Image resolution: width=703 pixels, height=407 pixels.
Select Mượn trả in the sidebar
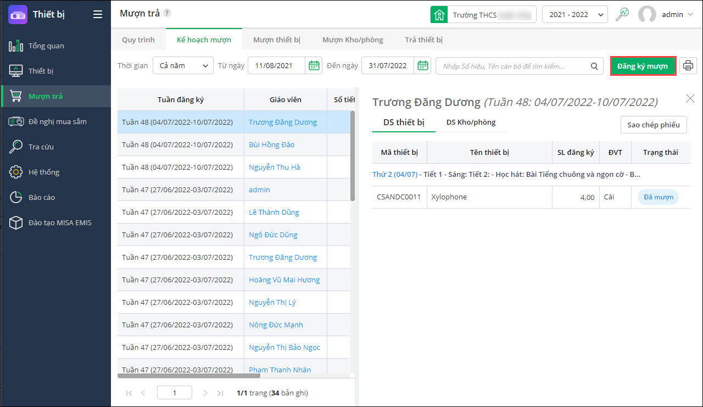pyautogui.click(x=55, y=96)
